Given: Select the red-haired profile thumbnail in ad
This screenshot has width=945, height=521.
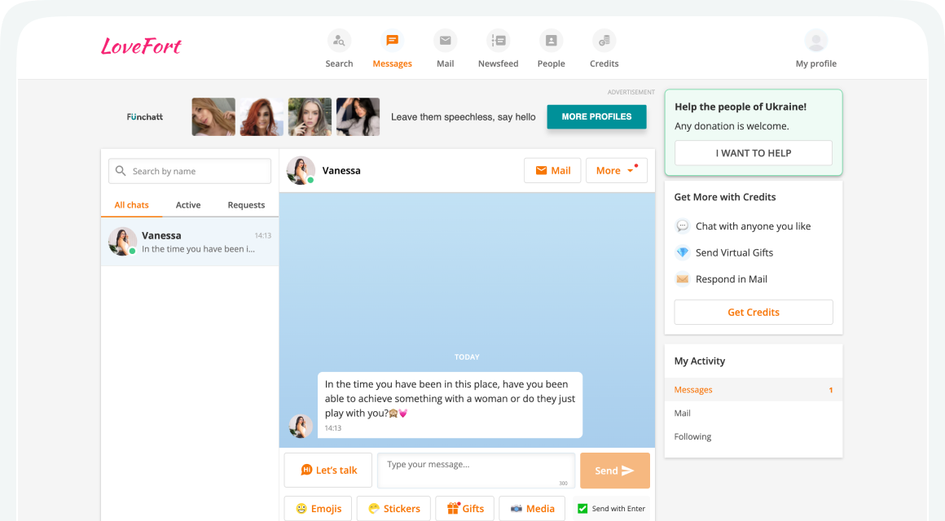Looking at the screenshot, I should (262, 117).
